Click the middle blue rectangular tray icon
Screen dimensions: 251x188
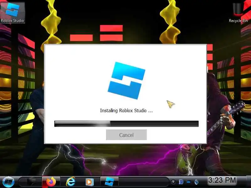[189, 182]
